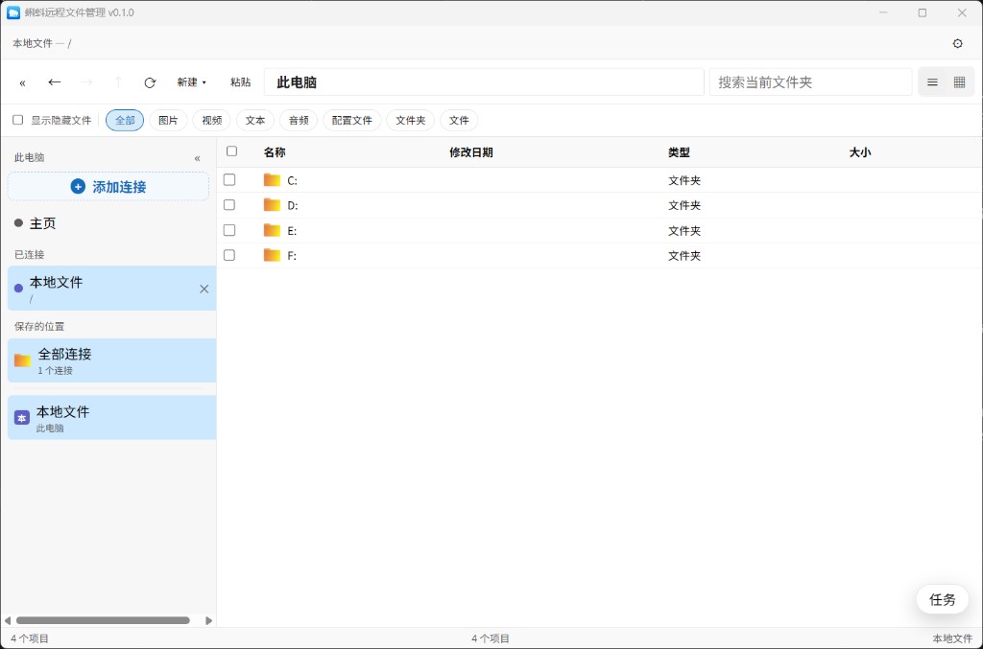983x649 pixels.
Task: Sort by 名称 column header
Action: click(275, 152)
